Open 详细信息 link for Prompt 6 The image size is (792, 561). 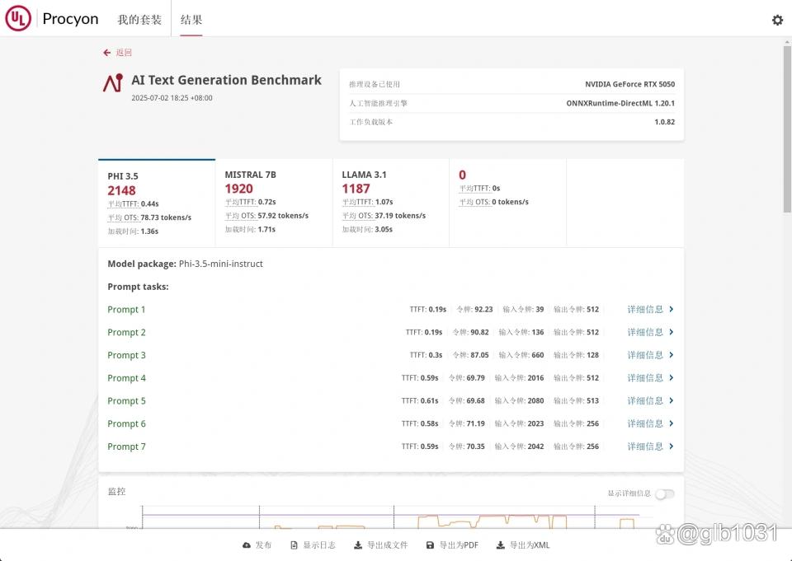pos(645,423)
